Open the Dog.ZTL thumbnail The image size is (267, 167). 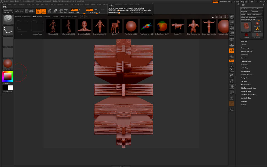(x=115, y=27)
